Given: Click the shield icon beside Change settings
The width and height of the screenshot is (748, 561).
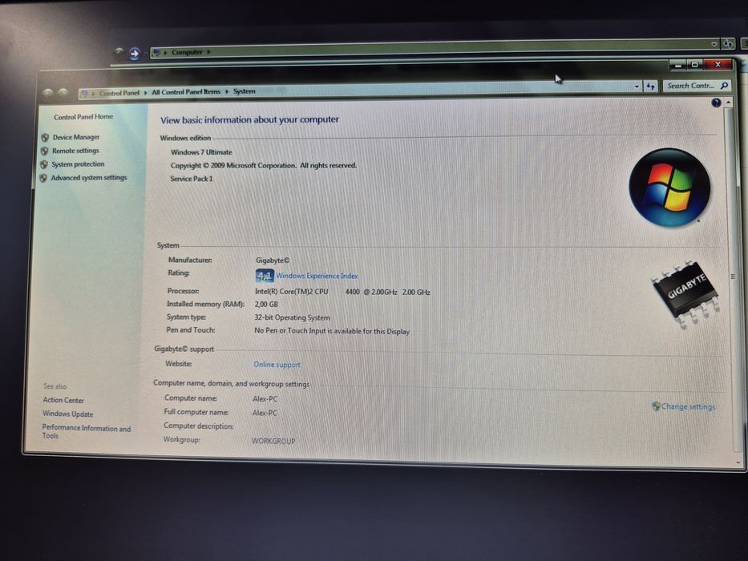Looking at the screenshot, I should 656,406.
